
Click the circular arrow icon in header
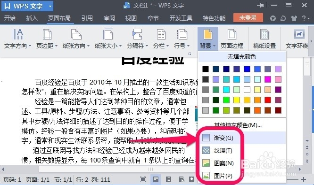tap(283, 18)
